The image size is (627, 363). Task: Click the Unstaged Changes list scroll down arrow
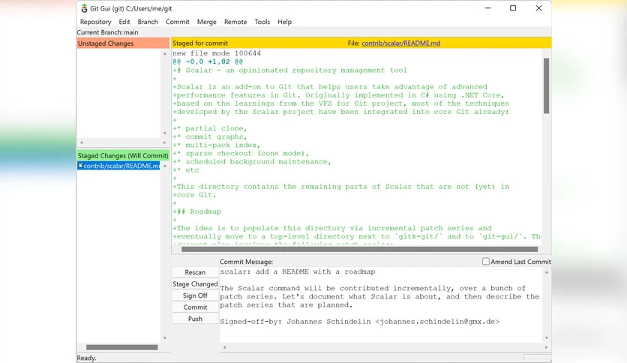pyautogui.click(x=165, y=133)
